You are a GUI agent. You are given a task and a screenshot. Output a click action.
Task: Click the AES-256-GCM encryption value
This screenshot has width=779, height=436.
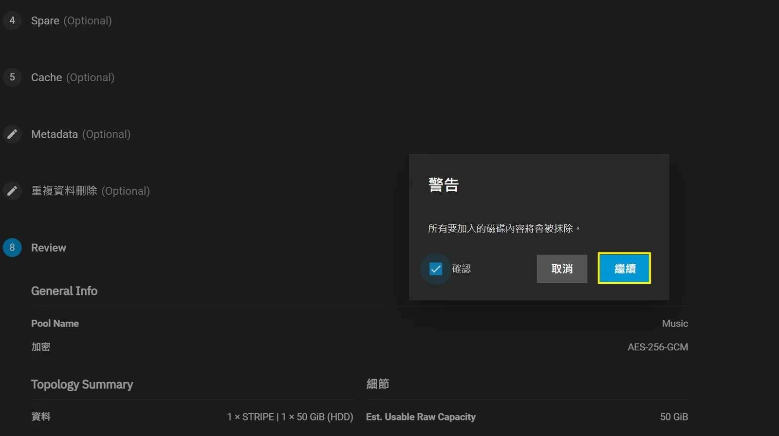pyautogui.click(x=658, y=347)
